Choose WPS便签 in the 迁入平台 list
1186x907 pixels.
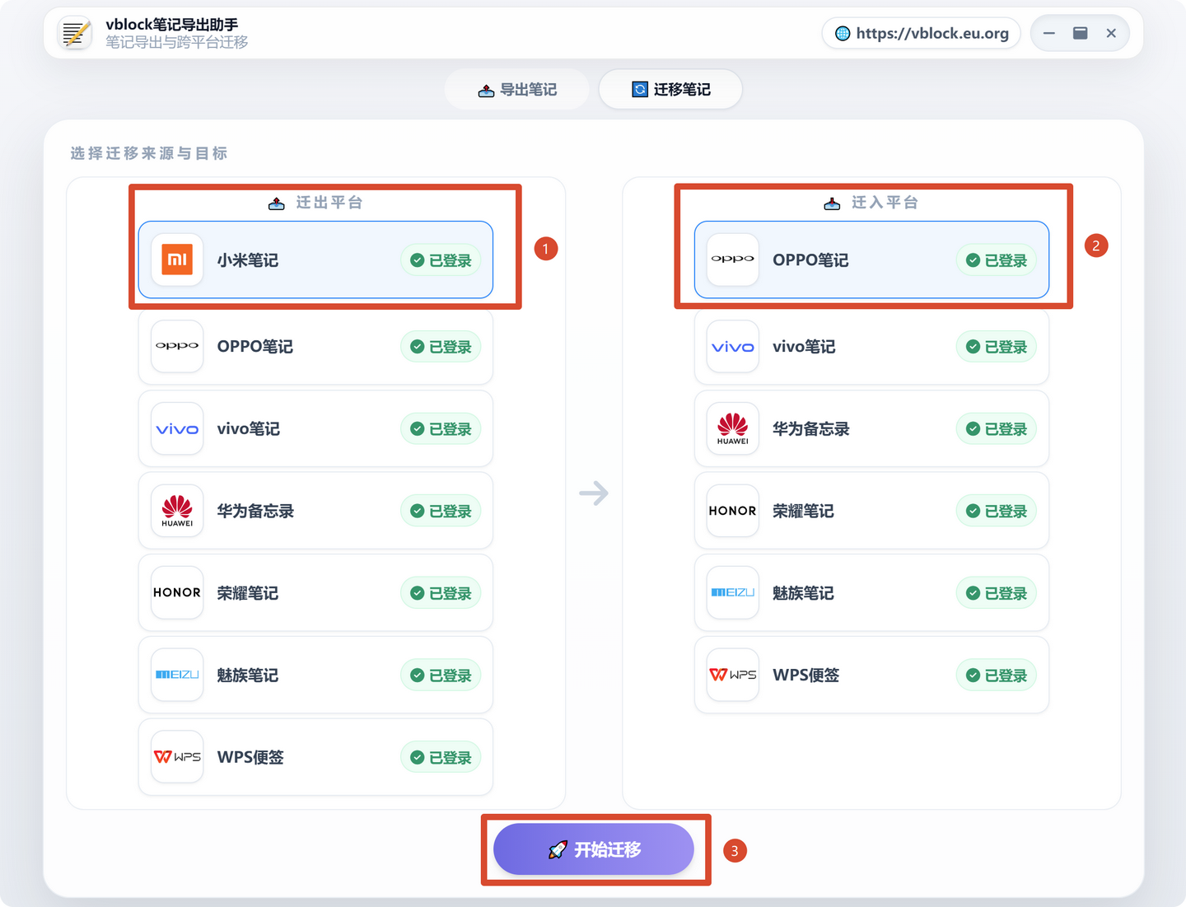[871, 675]
